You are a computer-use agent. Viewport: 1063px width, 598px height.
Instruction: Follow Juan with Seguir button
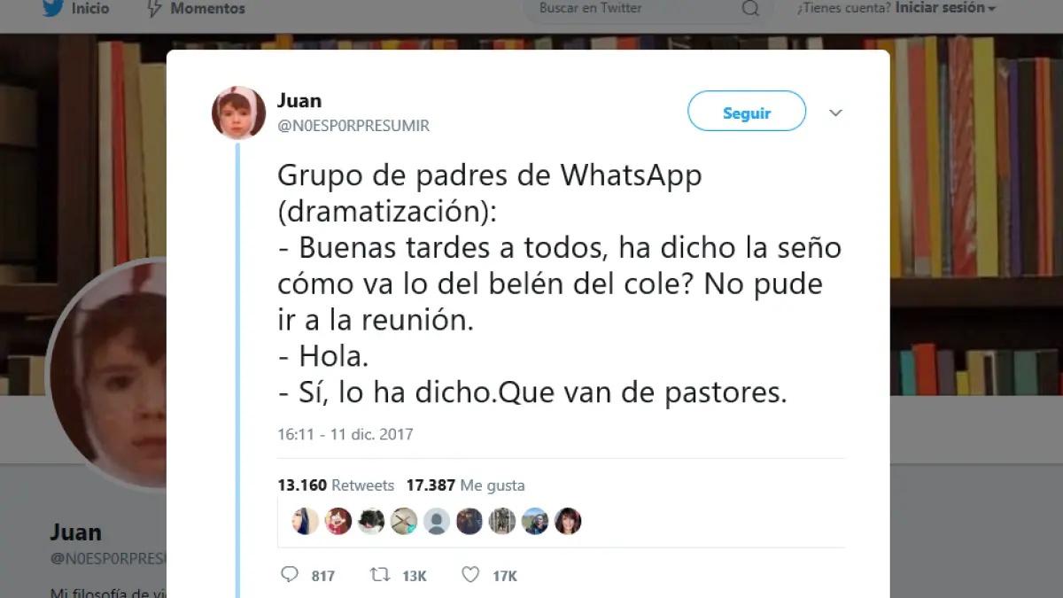click(x=747, y=112)
